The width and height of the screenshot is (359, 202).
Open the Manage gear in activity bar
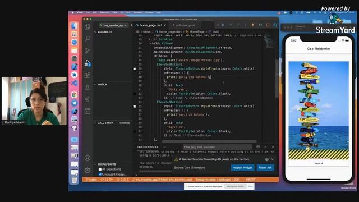click(x=88, y=170)
